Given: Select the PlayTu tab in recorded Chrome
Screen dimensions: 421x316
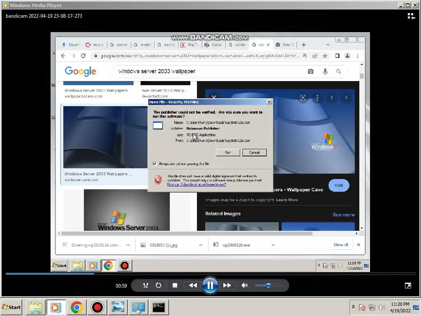Looking at the screenshot, I should point(190,45).
